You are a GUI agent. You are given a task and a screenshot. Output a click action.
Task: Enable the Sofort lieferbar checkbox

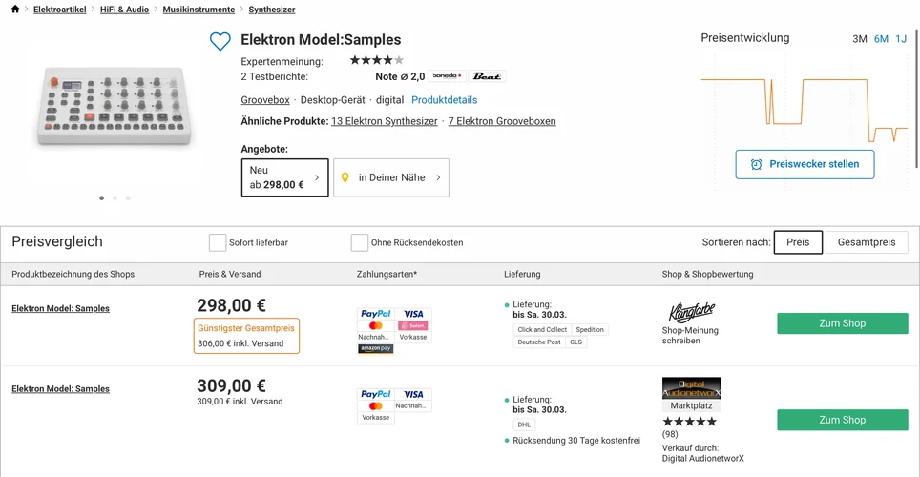(x=218, y=242)
